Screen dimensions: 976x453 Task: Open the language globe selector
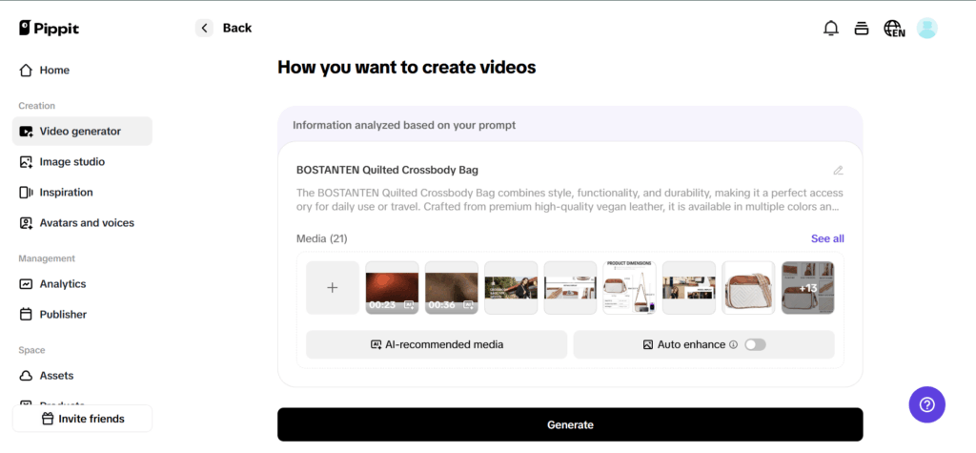(893, 29)
